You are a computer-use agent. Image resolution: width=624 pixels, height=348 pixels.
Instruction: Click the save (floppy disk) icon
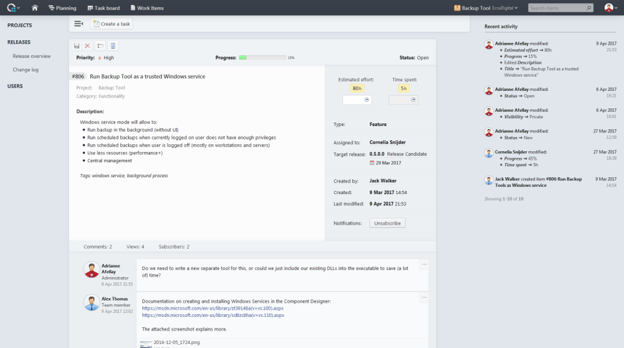pos(77,45)
